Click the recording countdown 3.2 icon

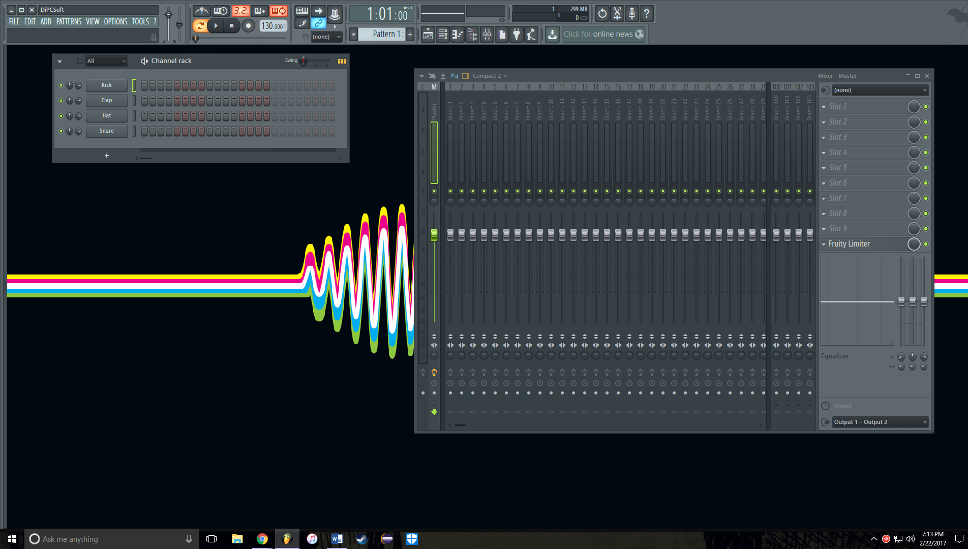point(240,11)
